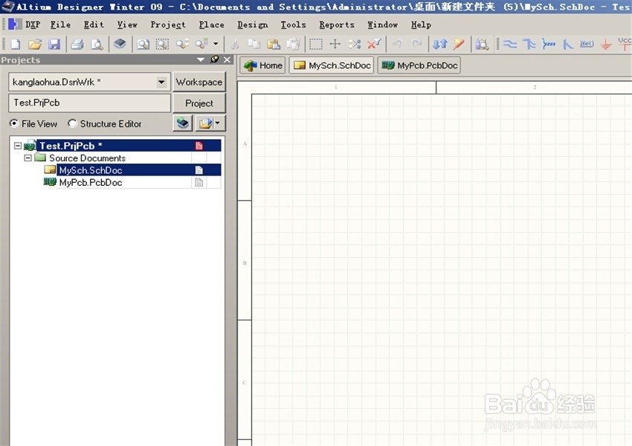The image size is (632, 446).
Task: Pin the Projects panel with the pushpin
Action: point(214,59)
